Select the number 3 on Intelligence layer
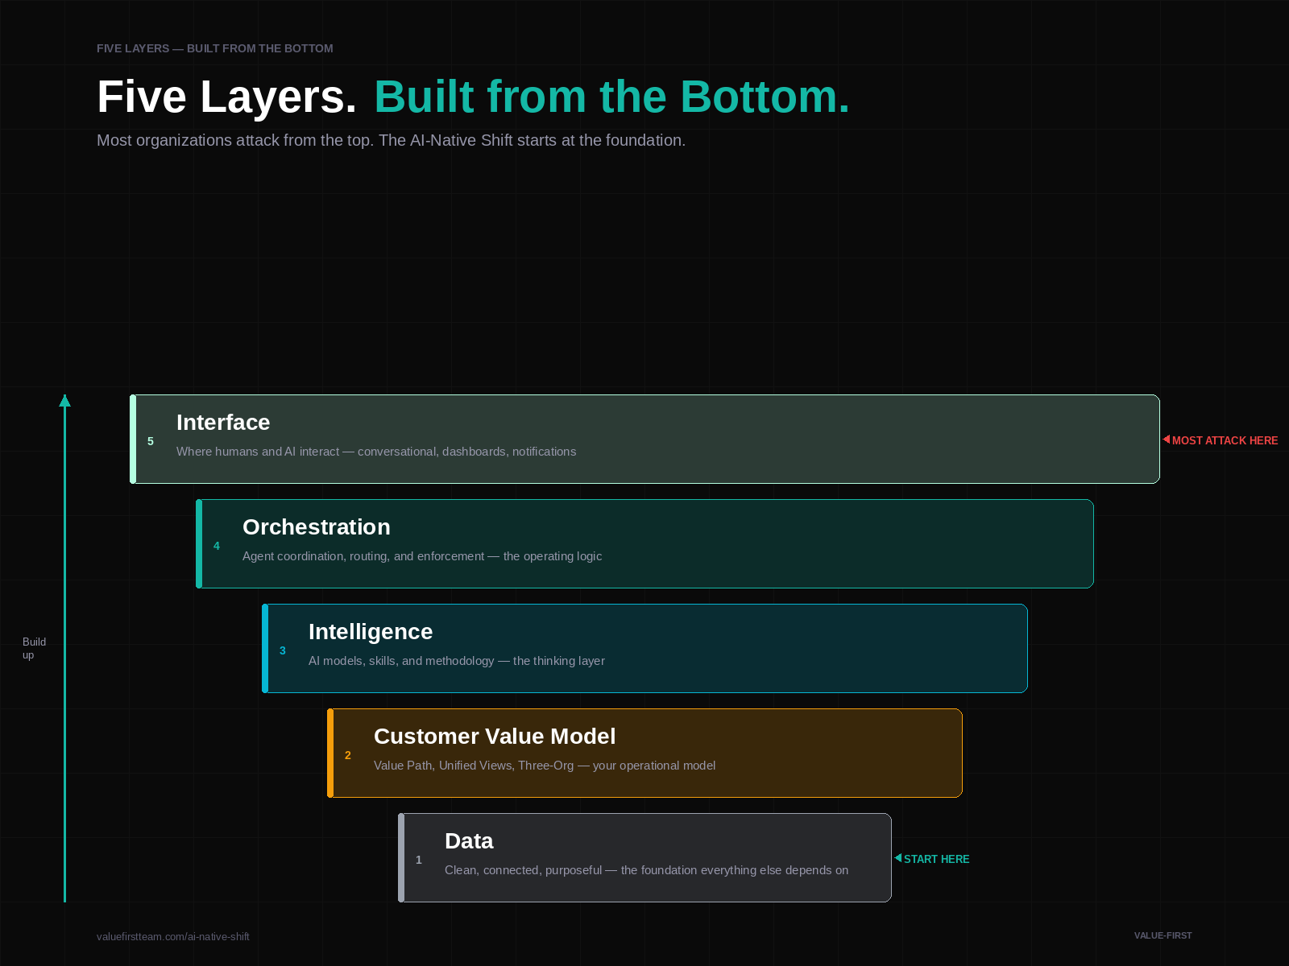1289x966 pixels. tap(283, 650)
